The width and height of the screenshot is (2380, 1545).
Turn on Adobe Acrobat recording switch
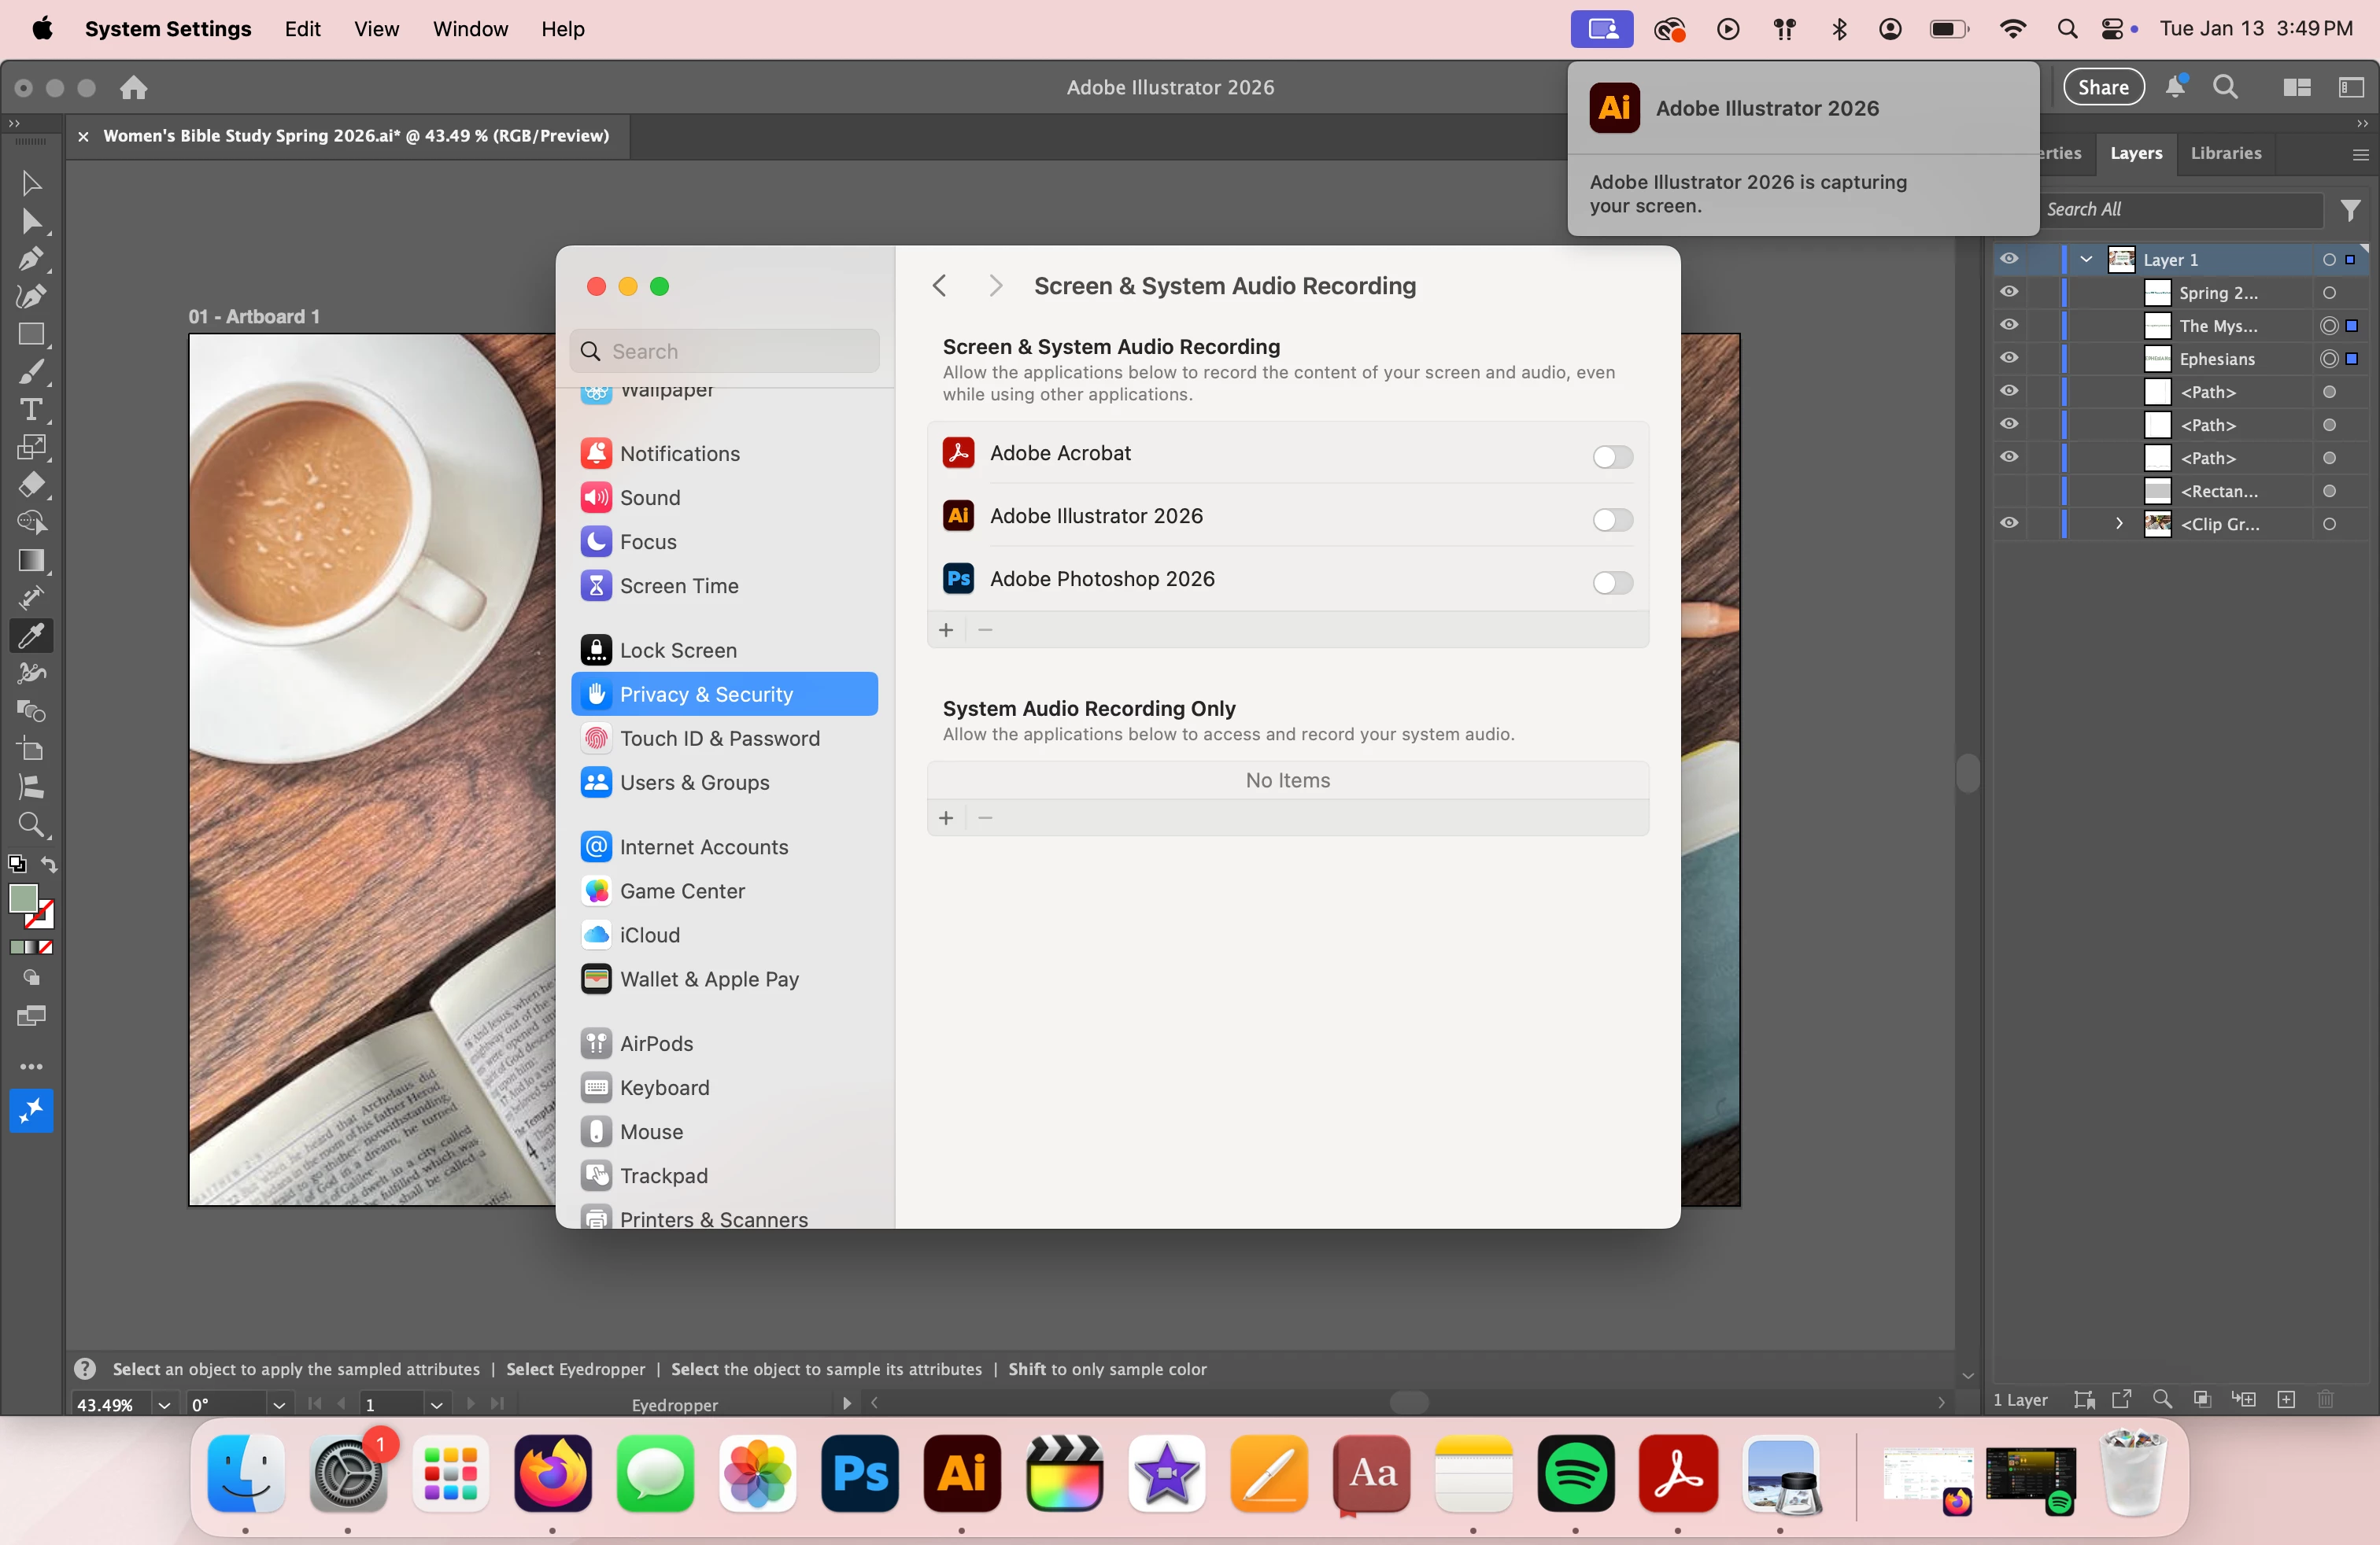point(1612,457)
